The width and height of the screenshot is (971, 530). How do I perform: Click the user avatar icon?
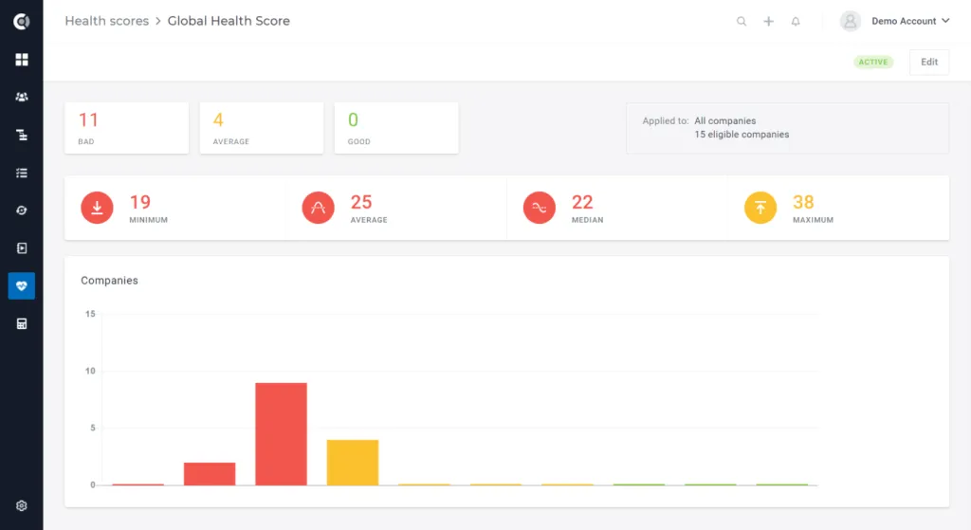(x=851, y=21)
